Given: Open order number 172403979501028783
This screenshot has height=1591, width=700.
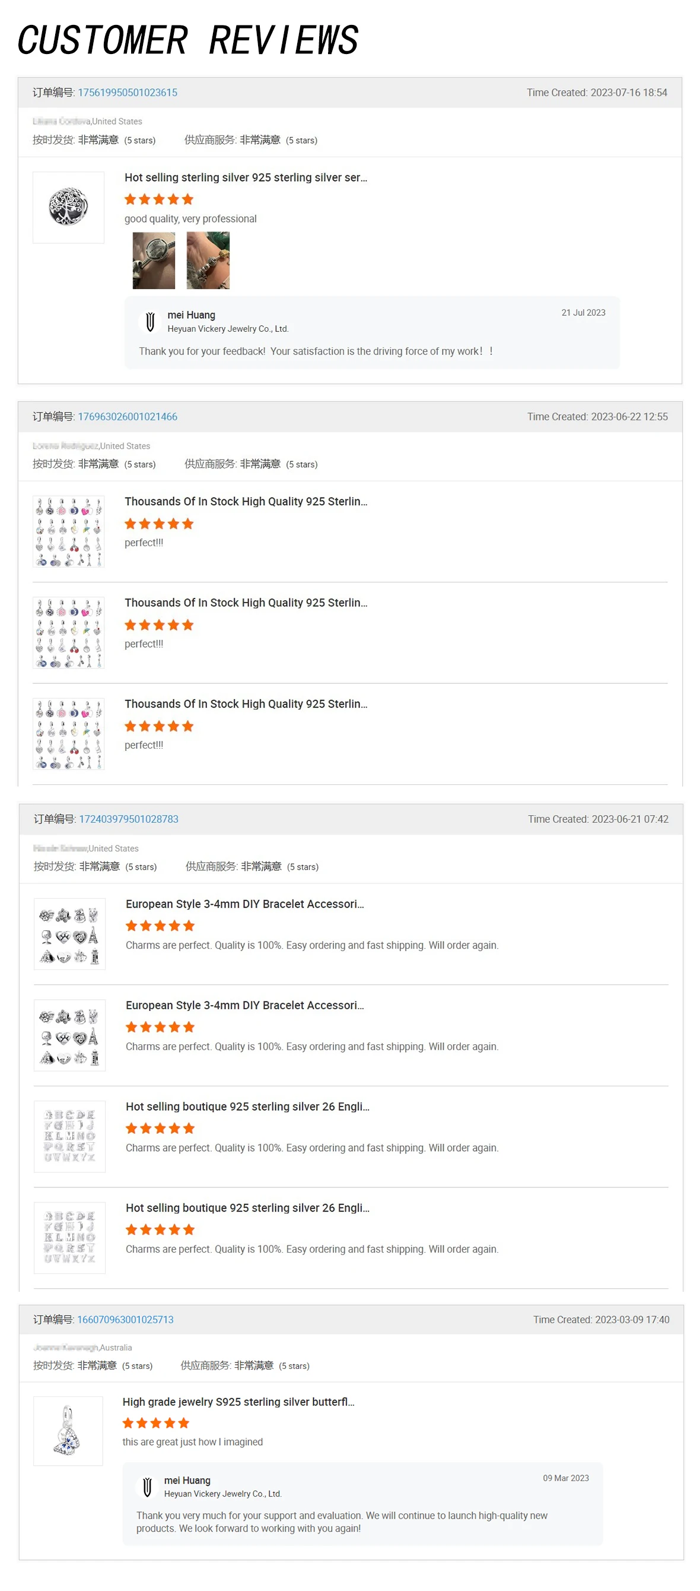Looking at the screenshot, I should point(128,819).
